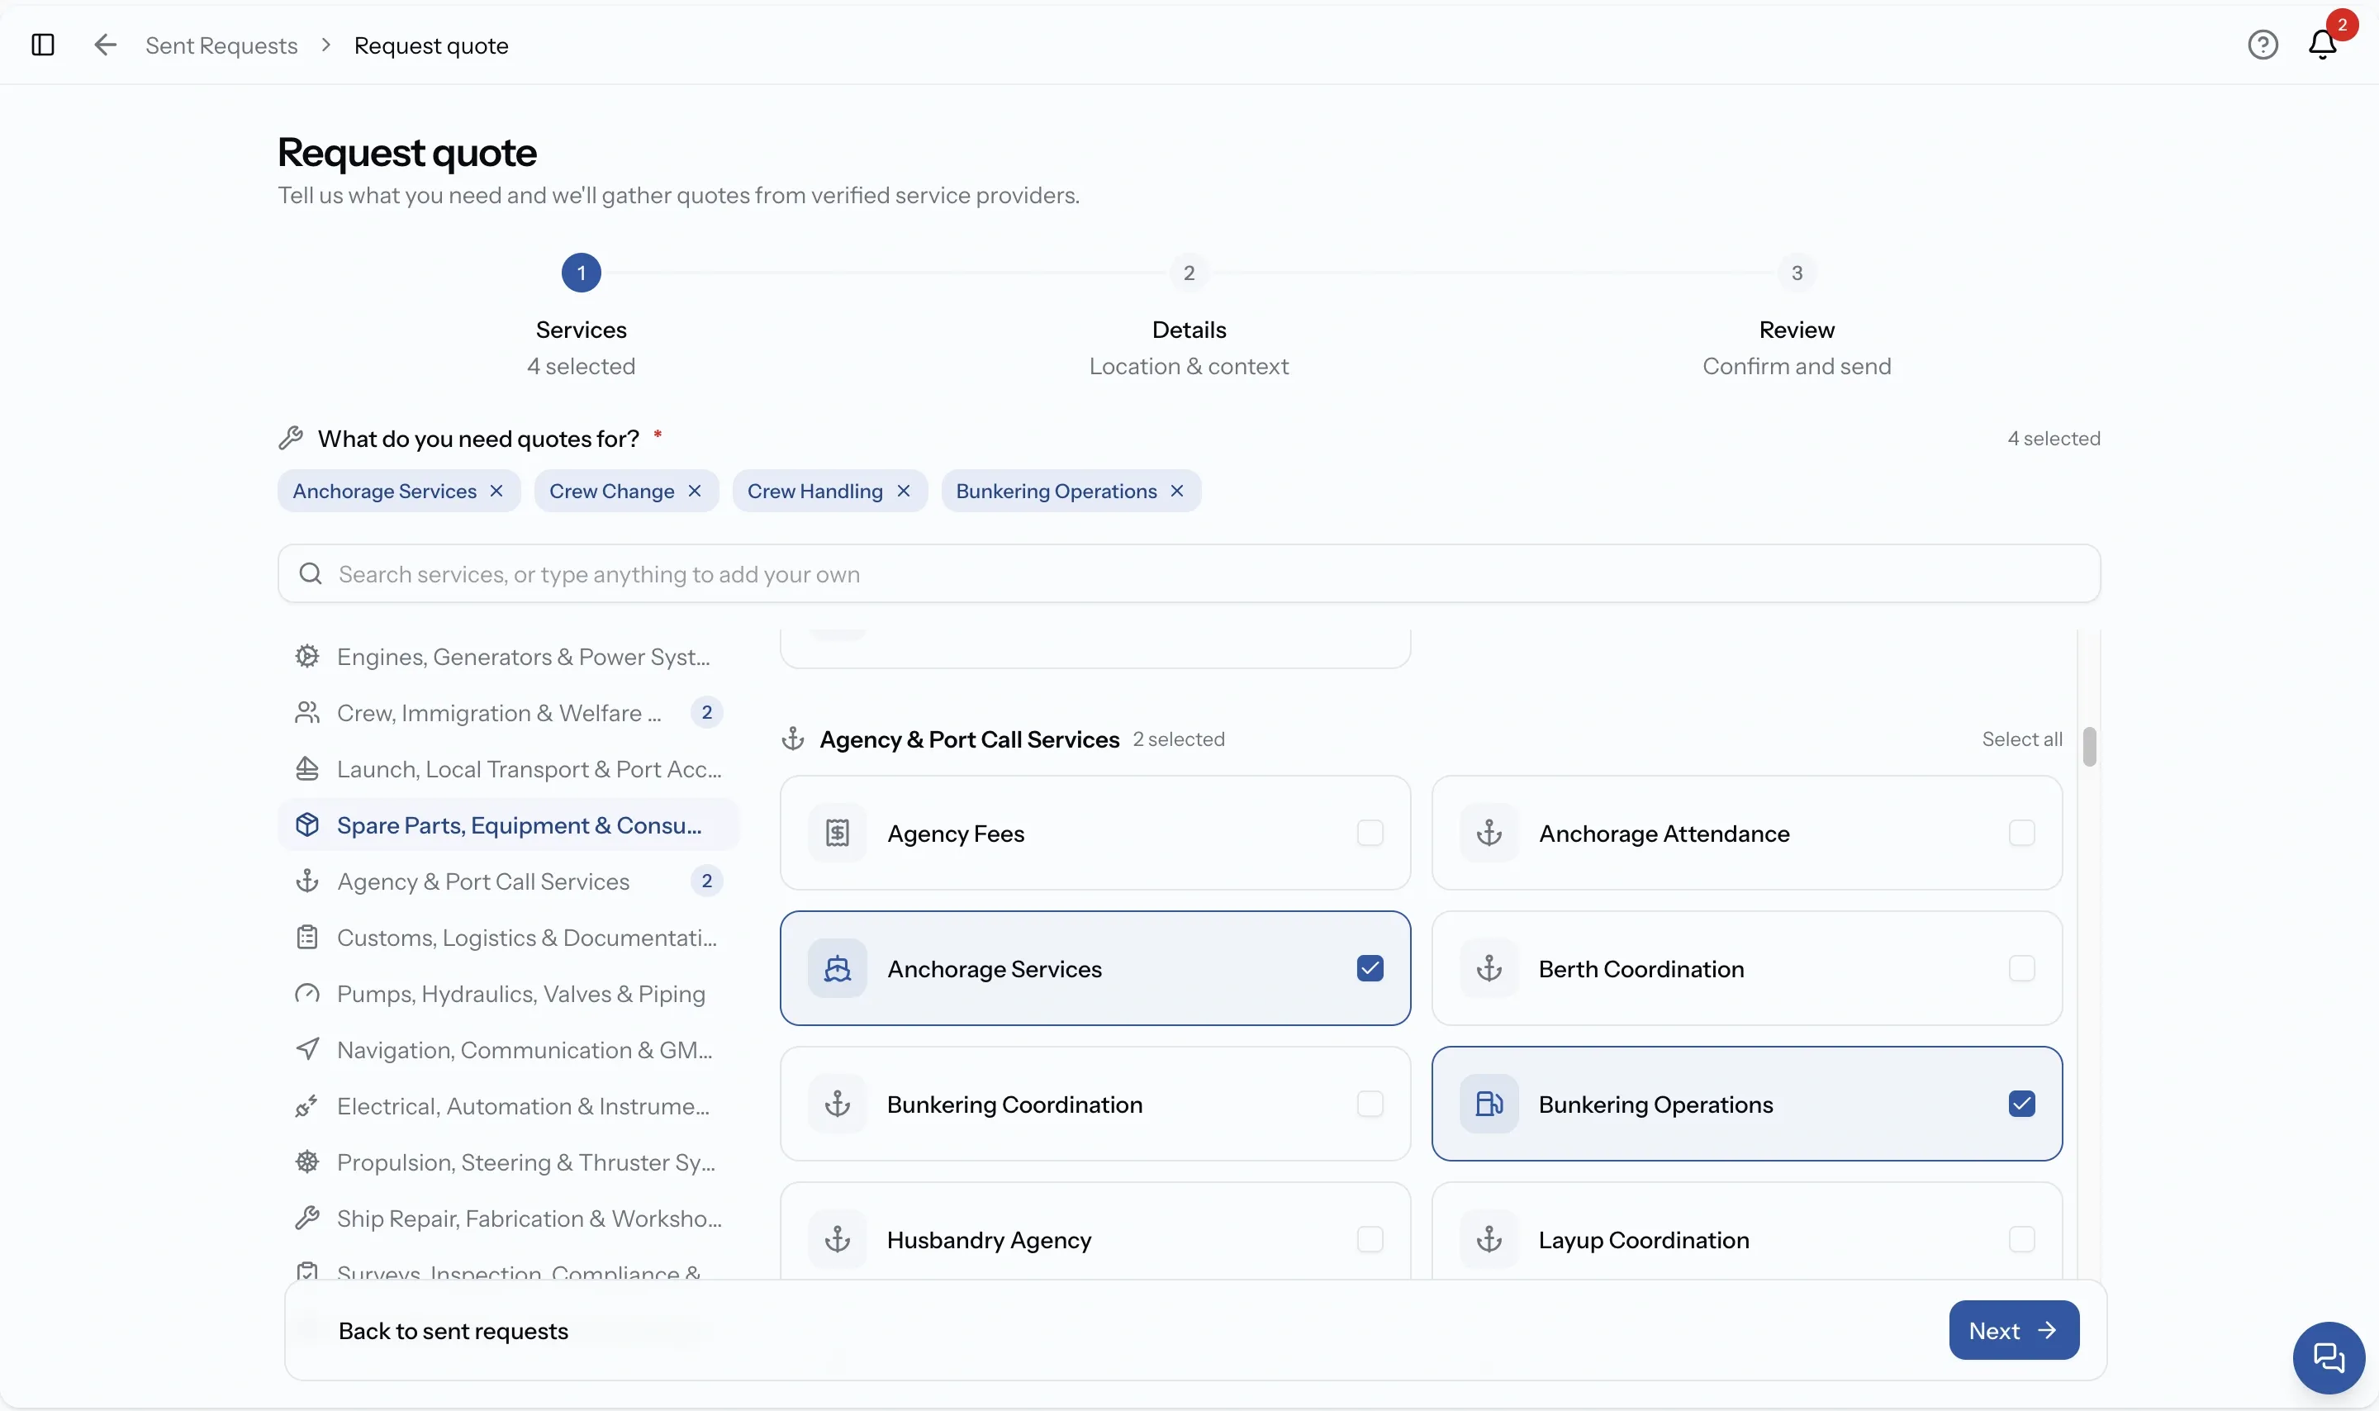The image size is (2379, 1411).
Task: Click the Anchorage Attendance anchor icon
Action: [x=1489, y=833]
